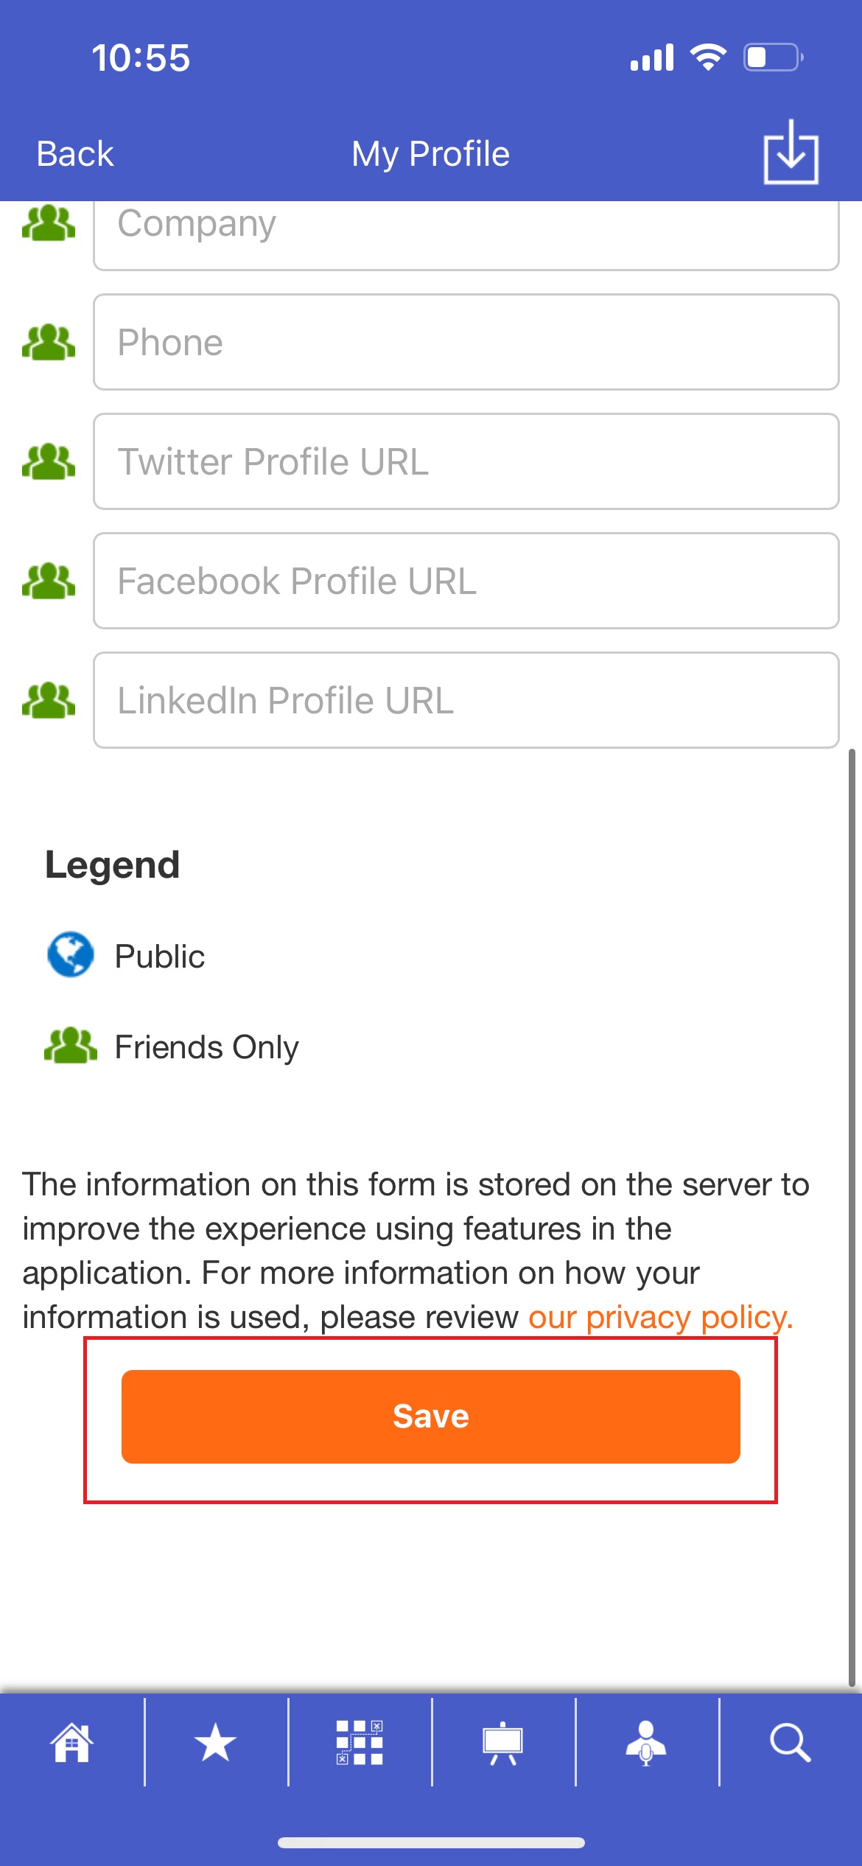This screenshot has width=862, height=1866.
Task: Tap the download icon in header
Action: click(x=791, y=153)
